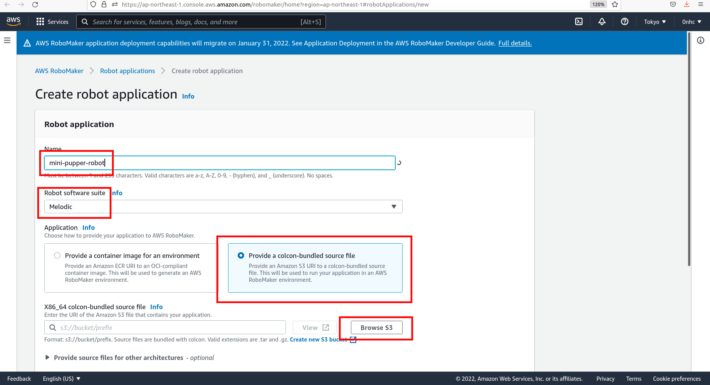Click the Name input field
The image size is (710, 385).
point(220,163)
